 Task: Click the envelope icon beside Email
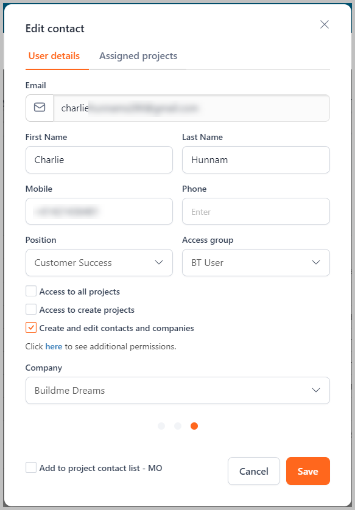40,107
